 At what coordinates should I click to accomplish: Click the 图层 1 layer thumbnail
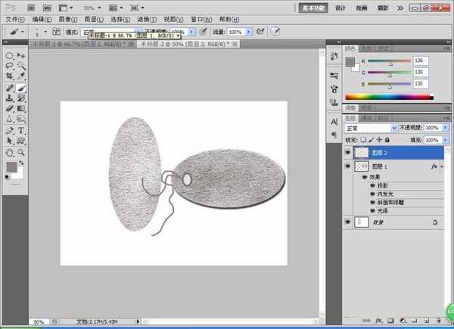click(362, 167)
